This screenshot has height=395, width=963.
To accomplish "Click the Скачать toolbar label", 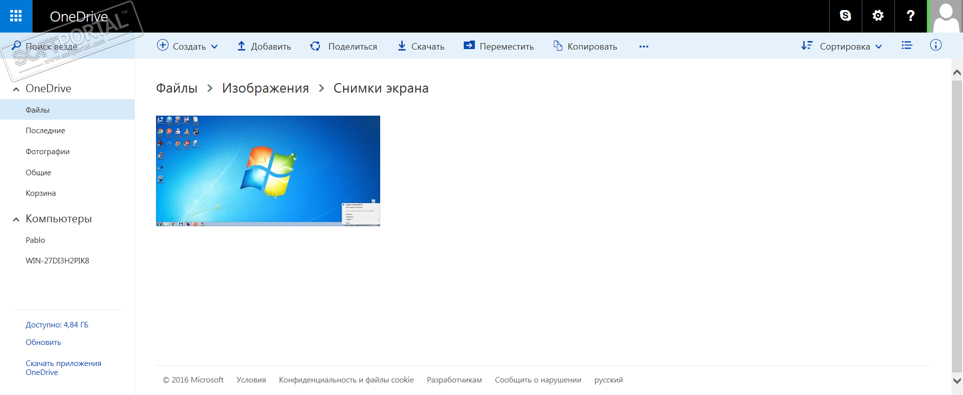I will (428, 47).
